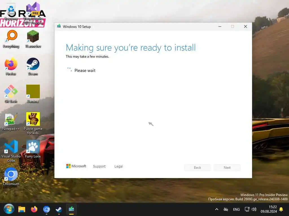Launch Firefox from the desktop
The image size is (289, 216).
pos(11,66)
